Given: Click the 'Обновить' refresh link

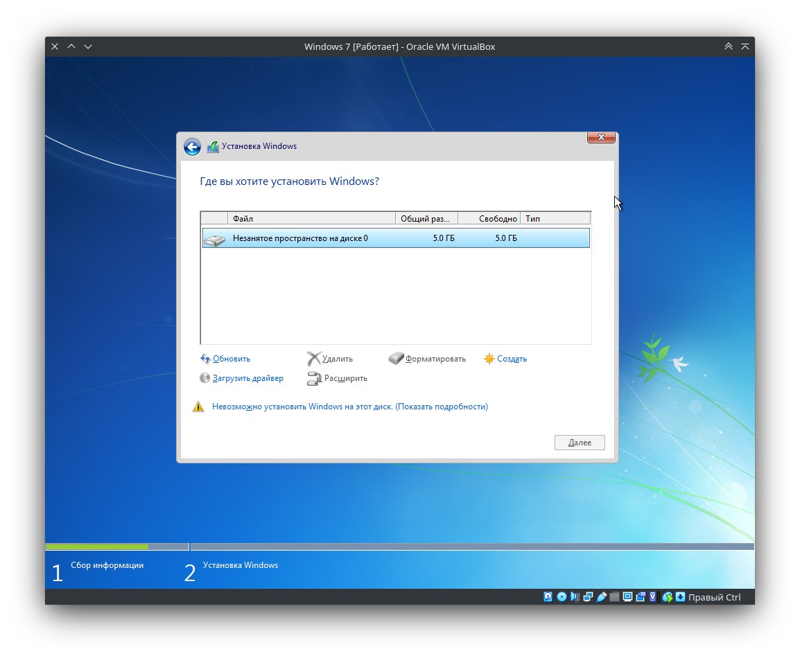Looking at the screenshot, I should point(231,359).
